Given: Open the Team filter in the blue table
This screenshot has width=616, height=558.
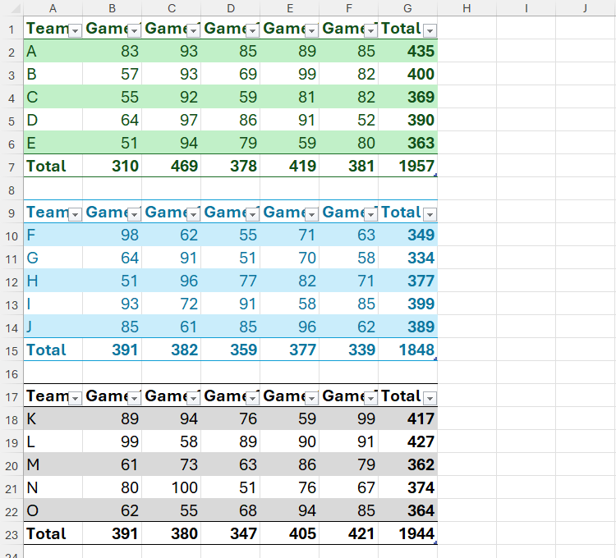Looking at the screenshot, I should (75, 214).
